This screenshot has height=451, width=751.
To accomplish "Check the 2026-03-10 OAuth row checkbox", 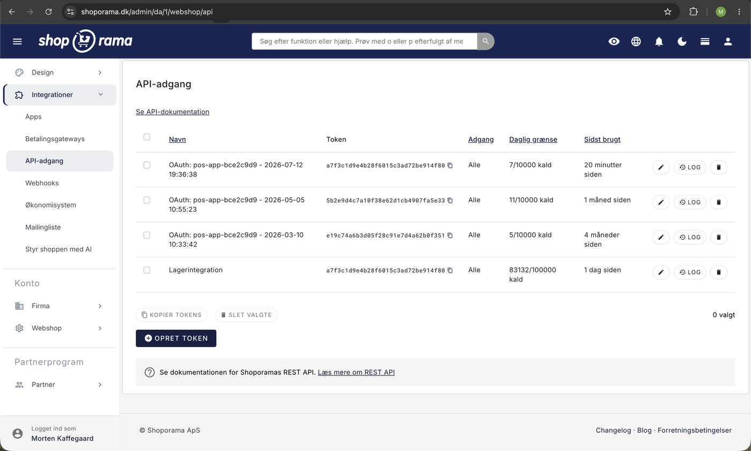I will [147, 235].
